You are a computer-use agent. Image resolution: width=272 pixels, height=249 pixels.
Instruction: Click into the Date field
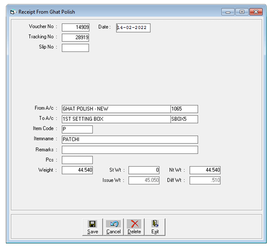tap(133, 28)
